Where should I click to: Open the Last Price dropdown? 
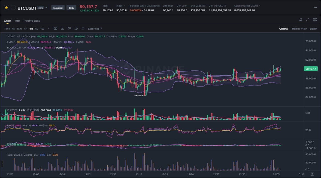(95, 29)
